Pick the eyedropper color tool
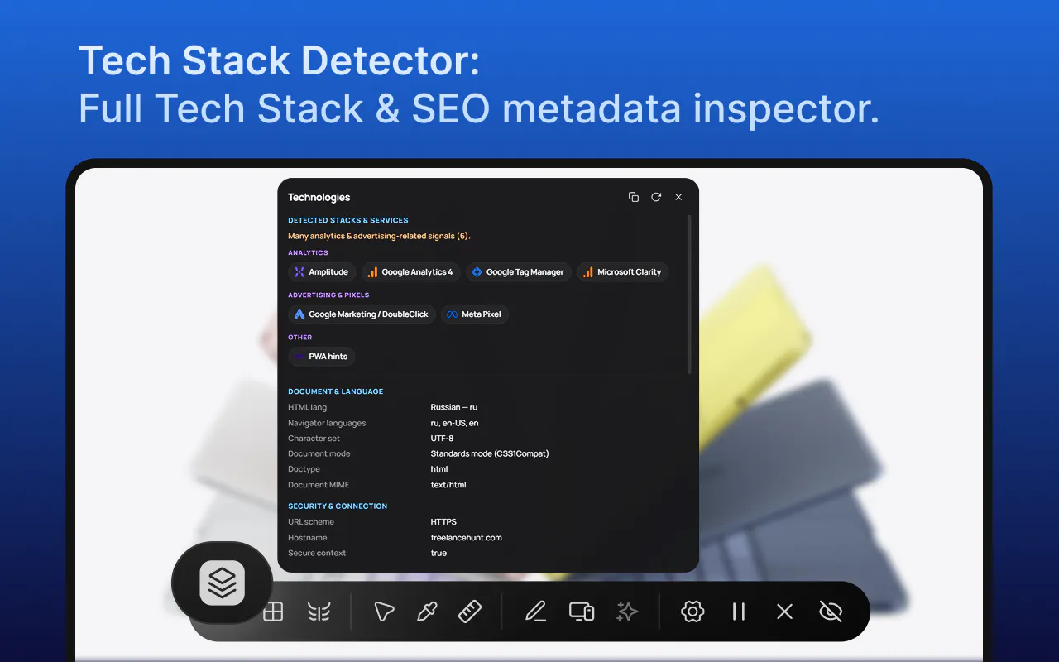 [x=427, y=612]
